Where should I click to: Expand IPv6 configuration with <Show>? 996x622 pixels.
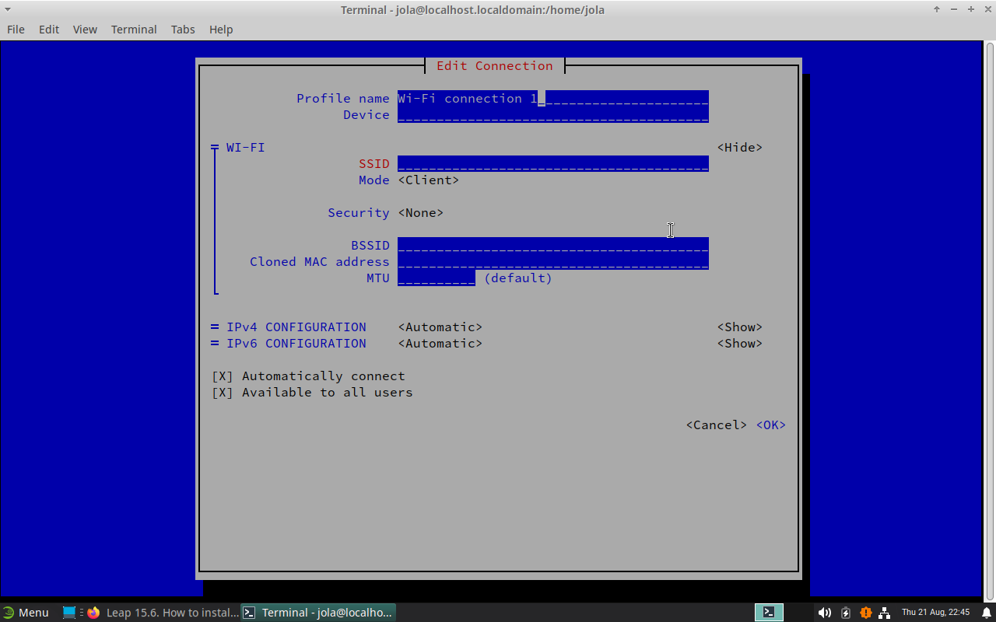pos(739,344)
